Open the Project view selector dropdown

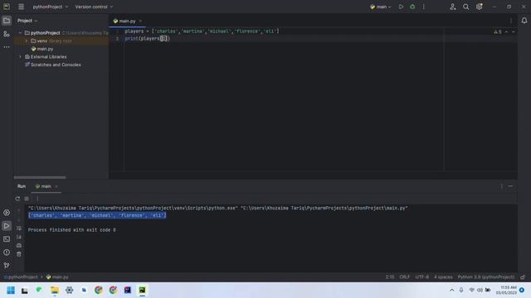[x=27, y=21]
